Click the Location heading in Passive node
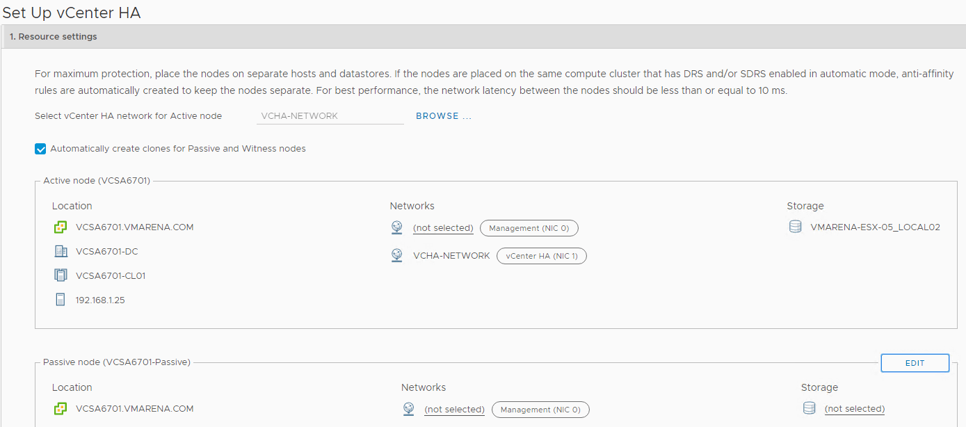Viewport: 966px width, 427px height. 72,387
